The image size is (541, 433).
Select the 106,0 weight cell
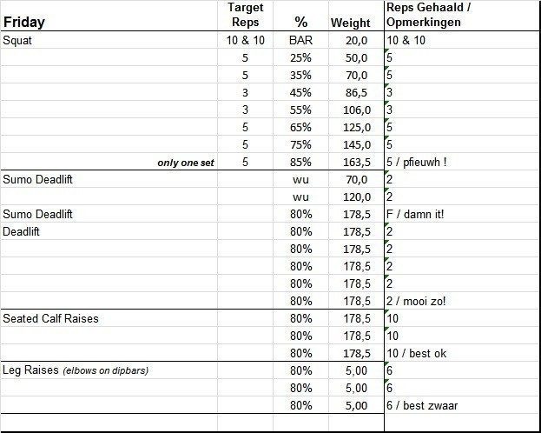(x=357, y=110)
